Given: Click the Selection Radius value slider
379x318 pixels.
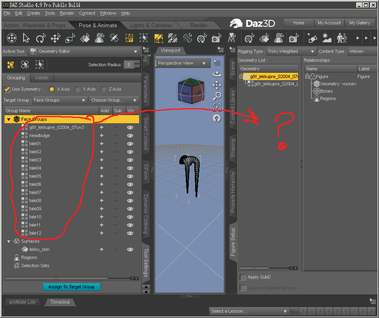Looking at the screenshot, I should (x=132, y=65).
